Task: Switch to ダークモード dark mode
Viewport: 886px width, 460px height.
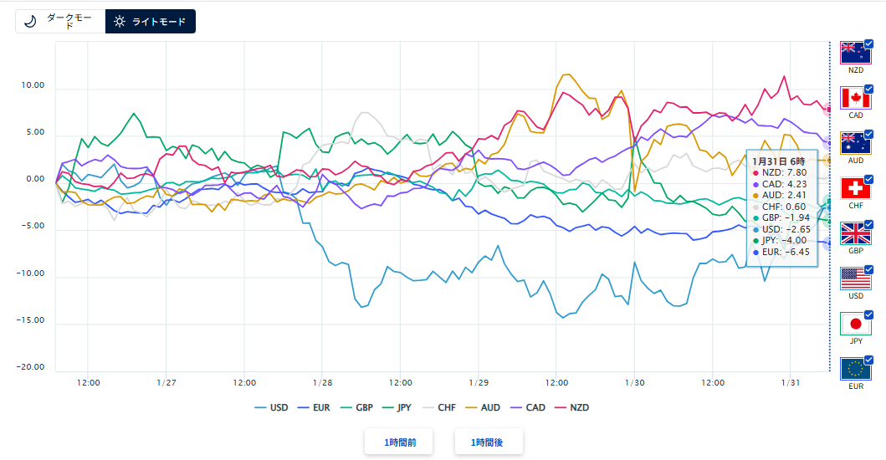Action: pyautogui.click(x=59, y=22)
